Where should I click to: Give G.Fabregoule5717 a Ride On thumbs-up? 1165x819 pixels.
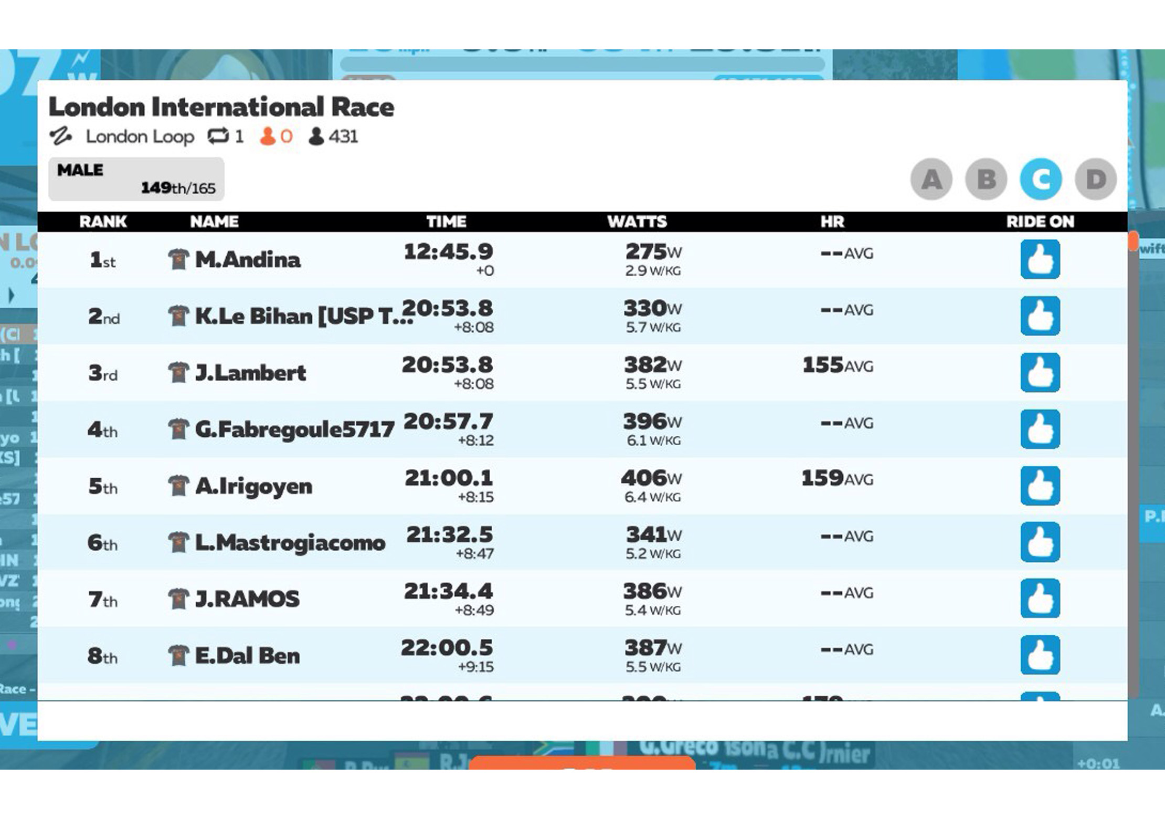(1040, 429)
